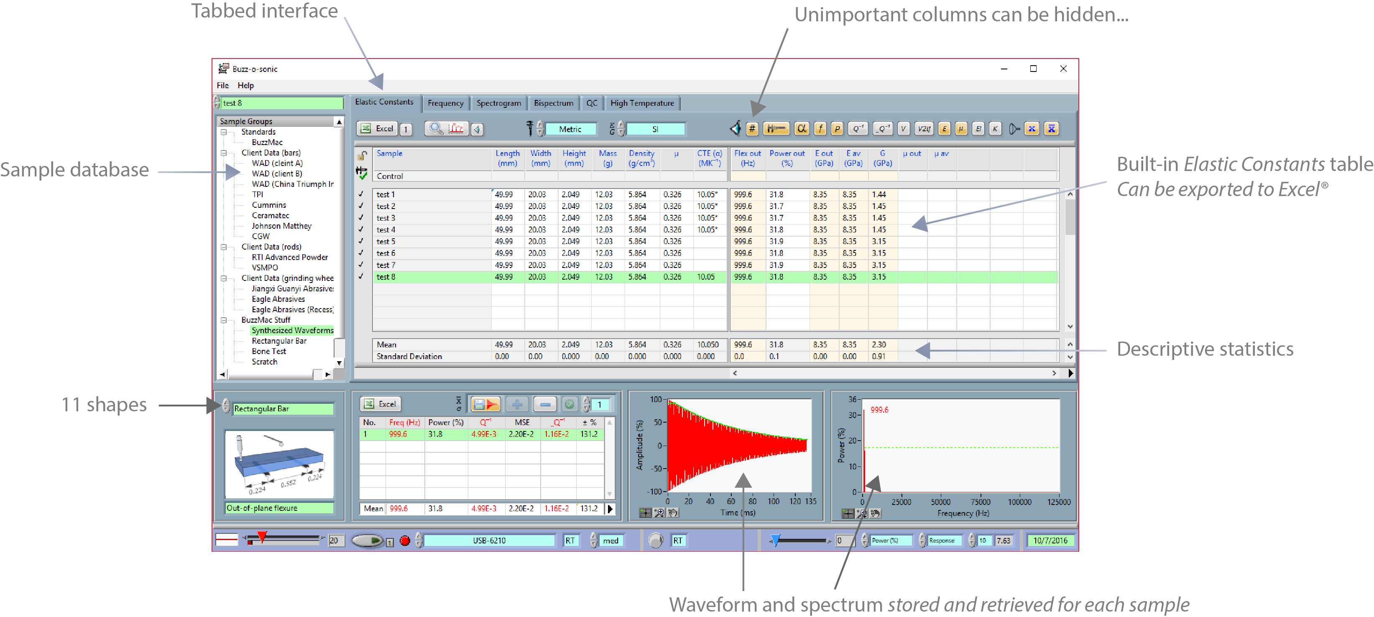Viewport: 1374px width, 617px height.
Task: Click the padlock icon beside Sample header
Action: pos(362,155)
